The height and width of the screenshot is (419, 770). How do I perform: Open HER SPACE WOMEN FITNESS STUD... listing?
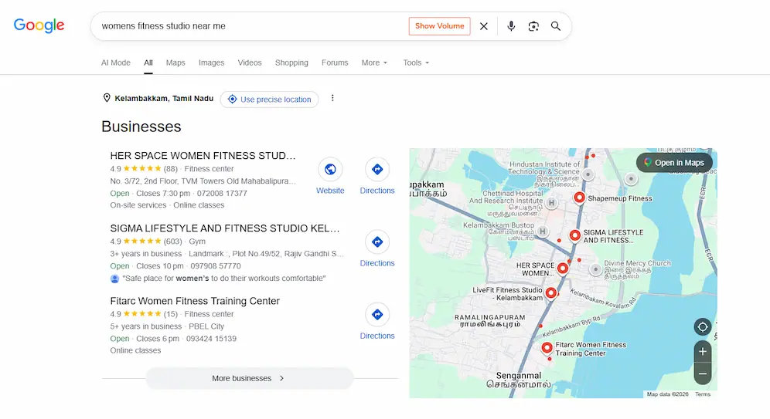(203, 156)
